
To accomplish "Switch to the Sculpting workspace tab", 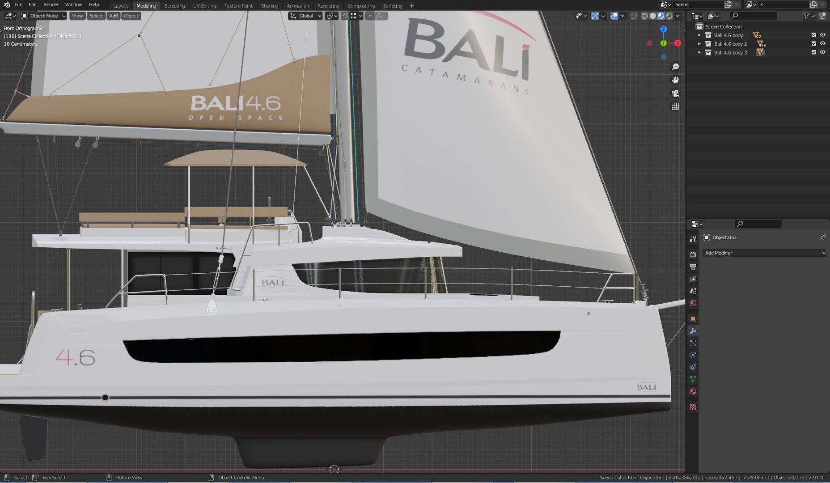I will (174, 6).
